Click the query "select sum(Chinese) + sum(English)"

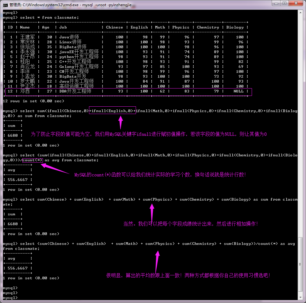click(x=62, y=199)
